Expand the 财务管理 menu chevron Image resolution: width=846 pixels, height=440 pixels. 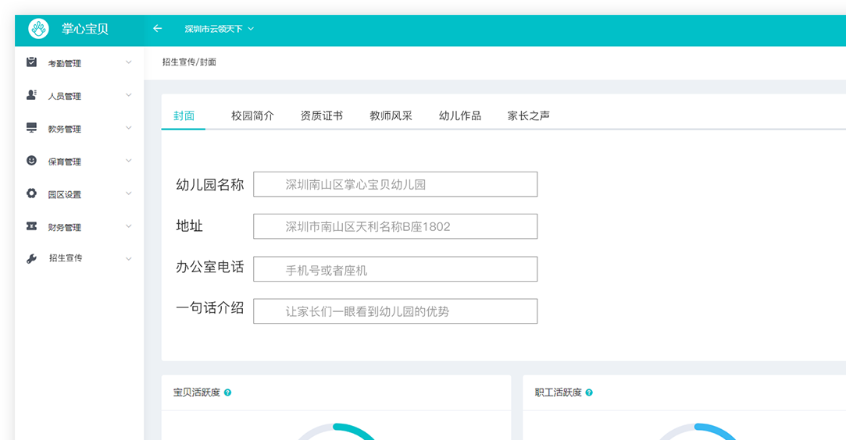[129, 226]
